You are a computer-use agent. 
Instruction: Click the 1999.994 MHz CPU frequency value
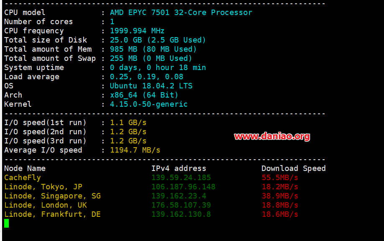click(137, 31)
